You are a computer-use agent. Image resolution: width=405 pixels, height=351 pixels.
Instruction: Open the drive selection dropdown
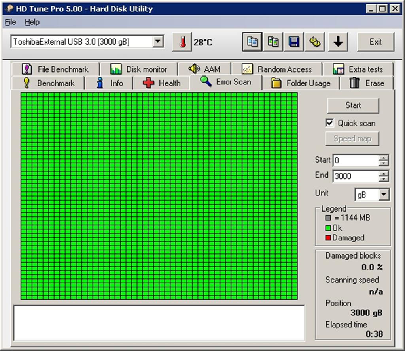coord(158,41)
